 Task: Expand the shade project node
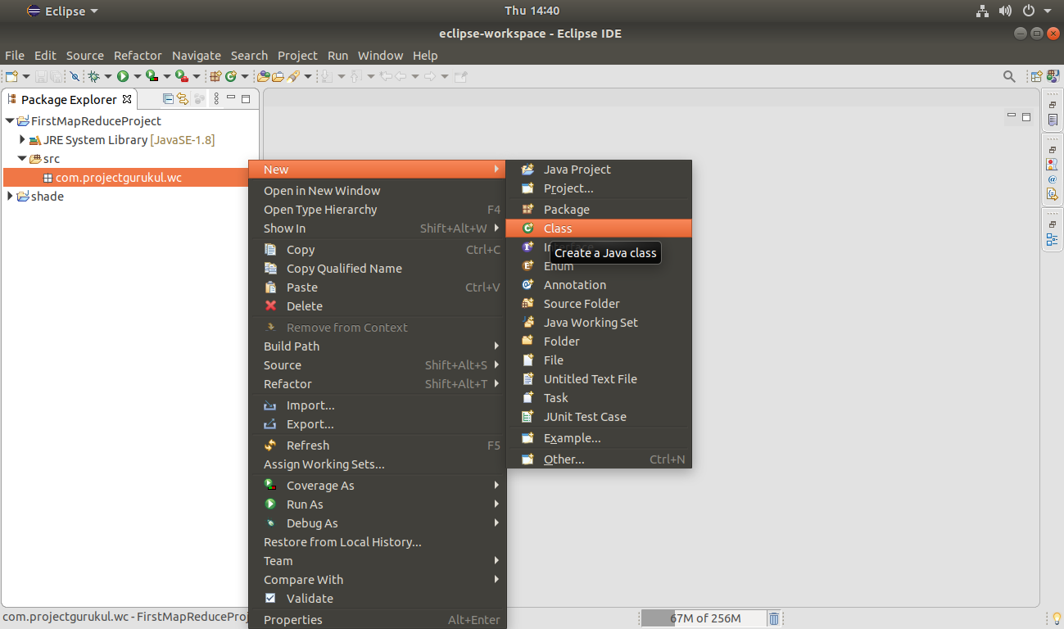[x=9, y=197]
